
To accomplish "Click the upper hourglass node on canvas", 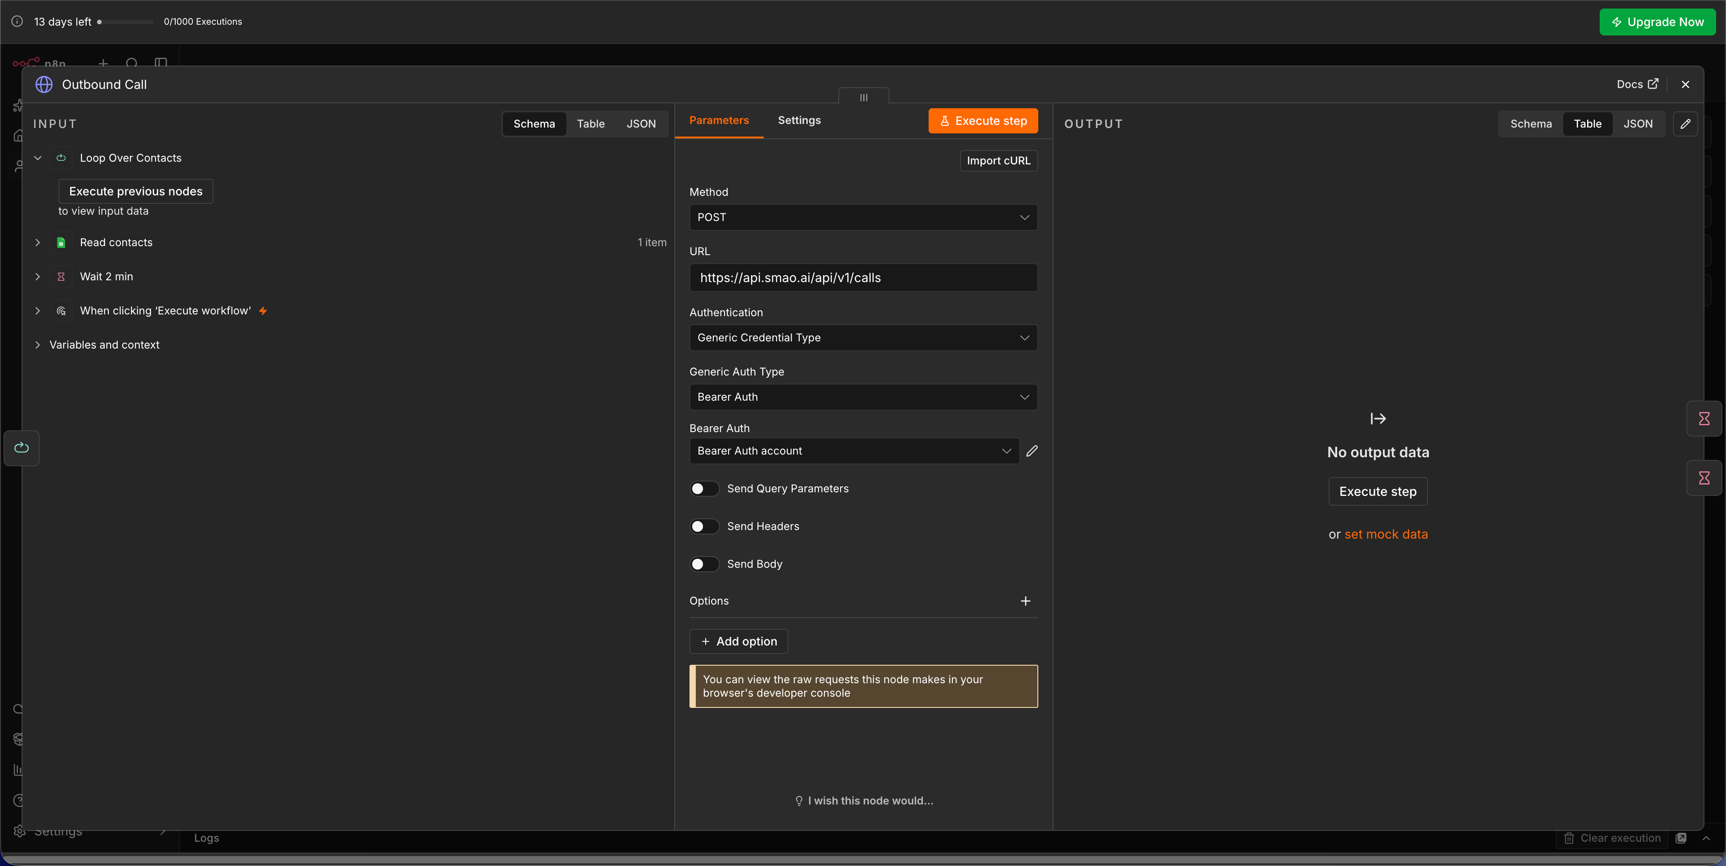I will (1704, 419).
